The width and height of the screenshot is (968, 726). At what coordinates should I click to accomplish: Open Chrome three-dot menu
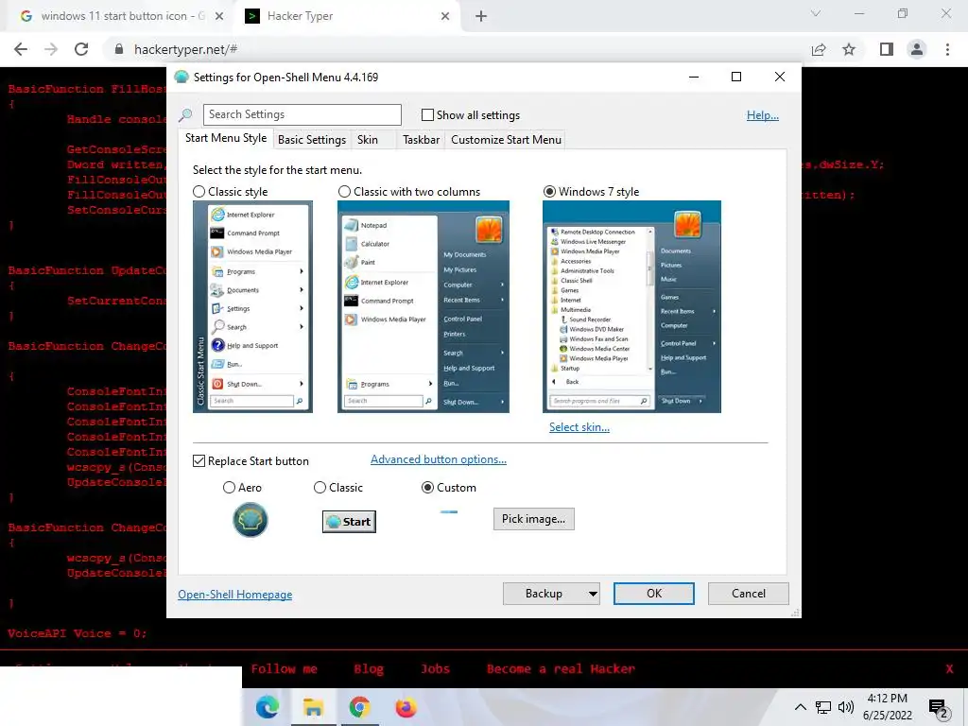[947, 49]
